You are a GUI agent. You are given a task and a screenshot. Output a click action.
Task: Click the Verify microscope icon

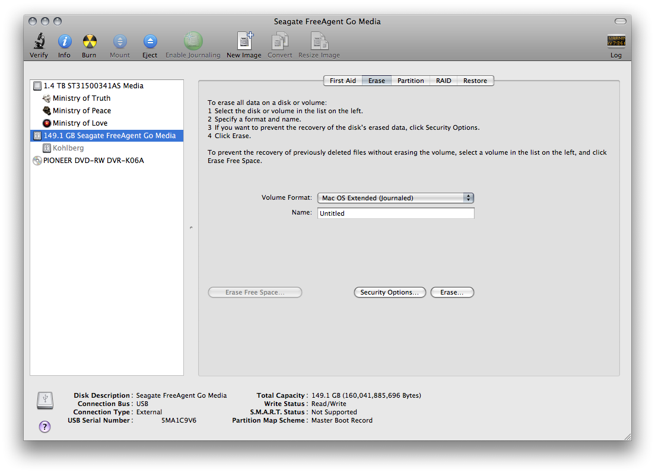point(39,41)
